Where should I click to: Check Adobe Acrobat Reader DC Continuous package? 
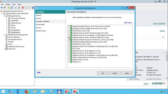click(x=69, y=57)
